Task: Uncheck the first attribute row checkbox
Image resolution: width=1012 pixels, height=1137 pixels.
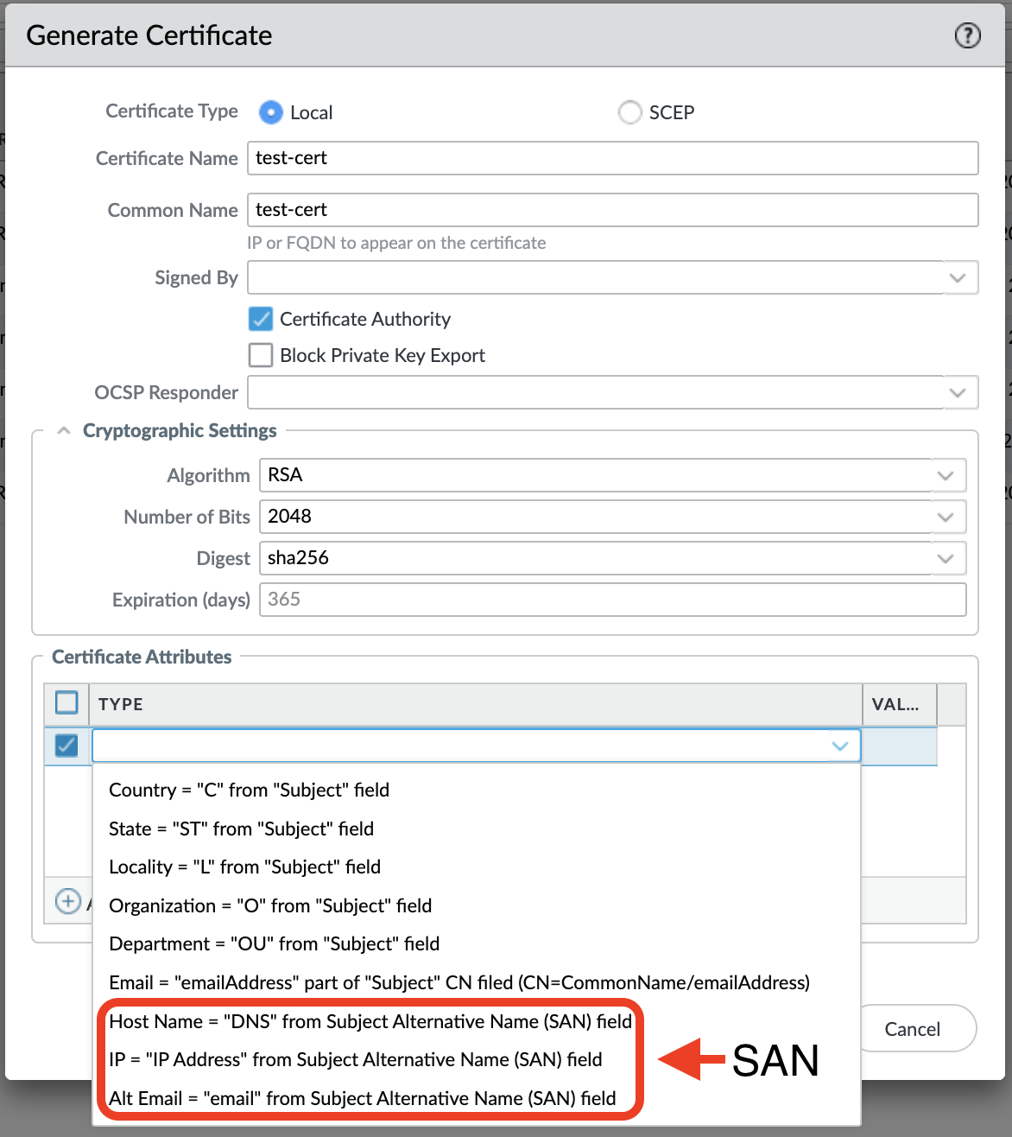Action: click(x=66, y=746)
